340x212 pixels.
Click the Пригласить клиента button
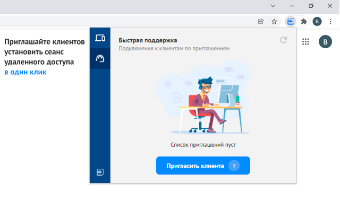coord(203,165)
